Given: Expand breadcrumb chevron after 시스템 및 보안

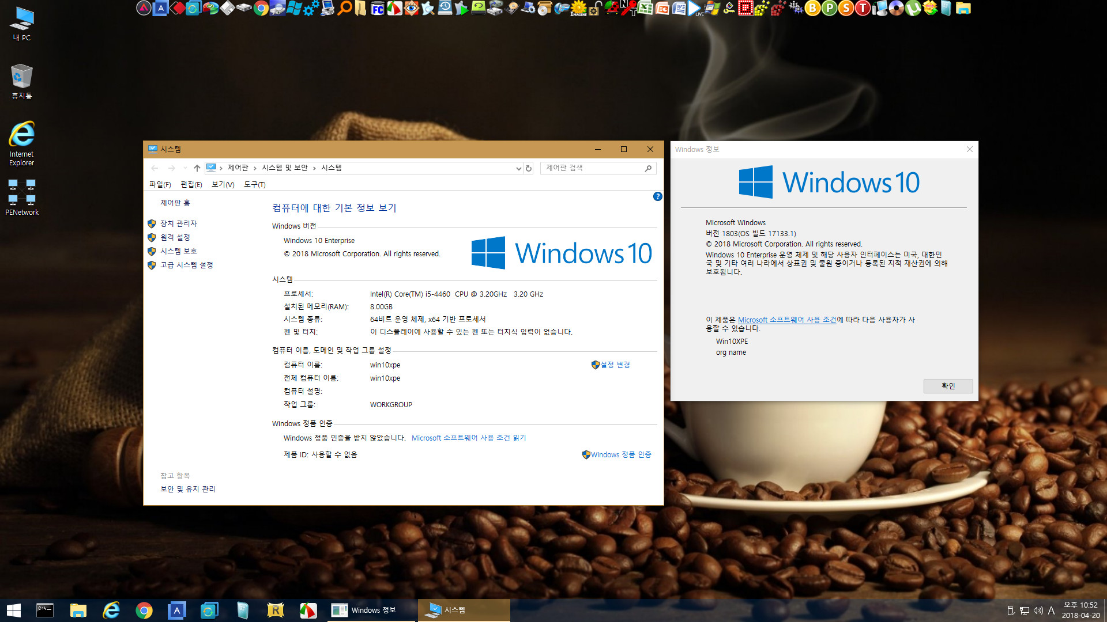Looking at the screenshot, I should click(x=314, y=168).
